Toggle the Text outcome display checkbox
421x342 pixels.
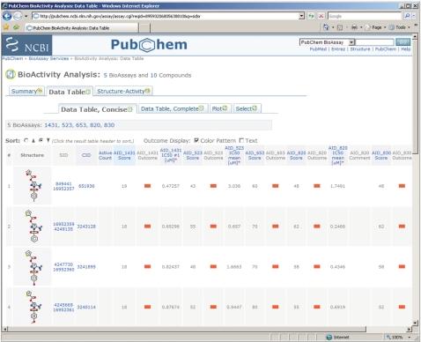tap(241, 140)
